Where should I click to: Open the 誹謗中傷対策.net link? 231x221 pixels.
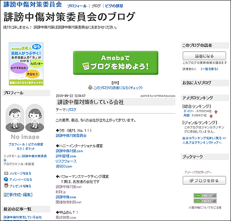[x=68, y=187]
